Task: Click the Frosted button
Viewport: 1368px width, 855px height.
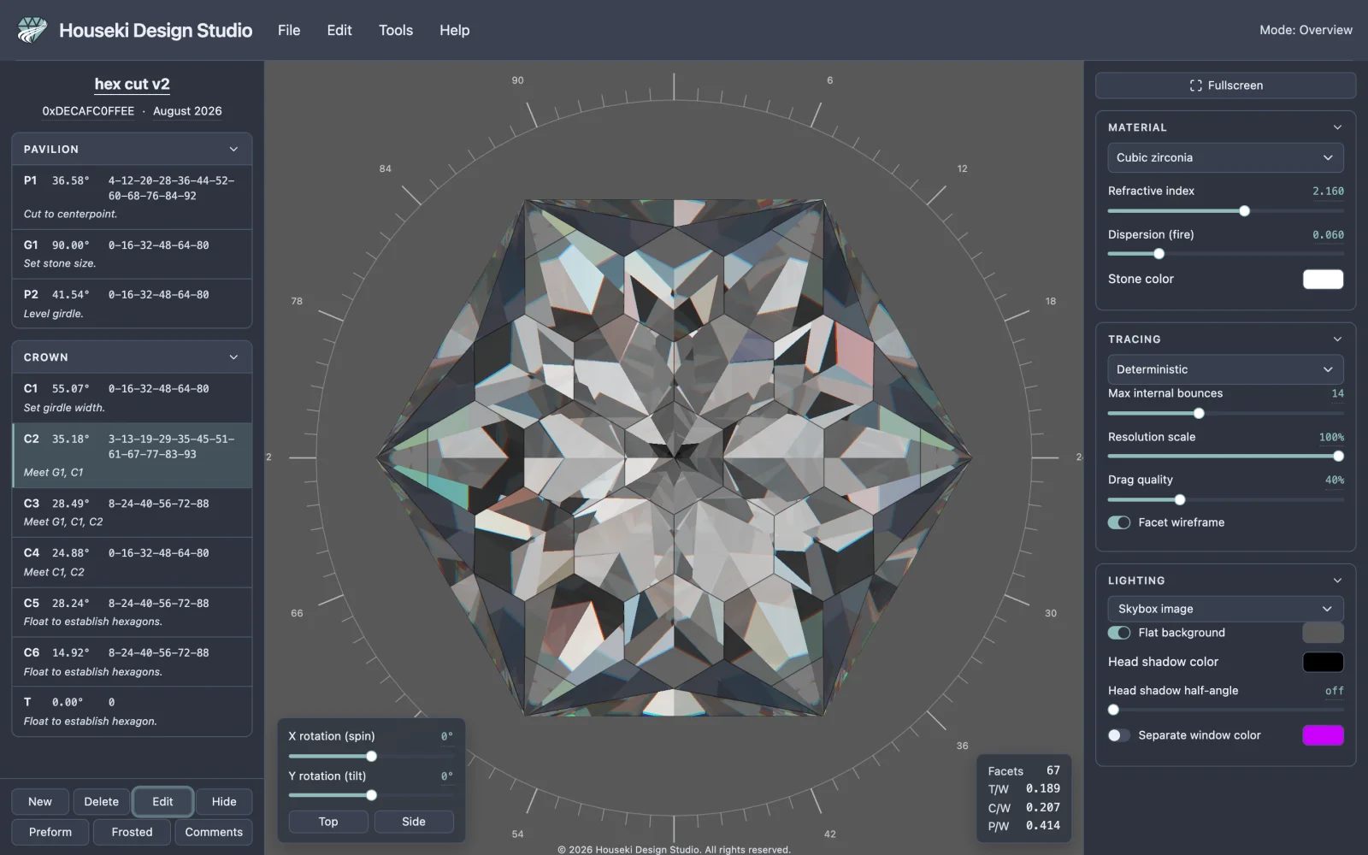Action: click(x=132, y=832)
